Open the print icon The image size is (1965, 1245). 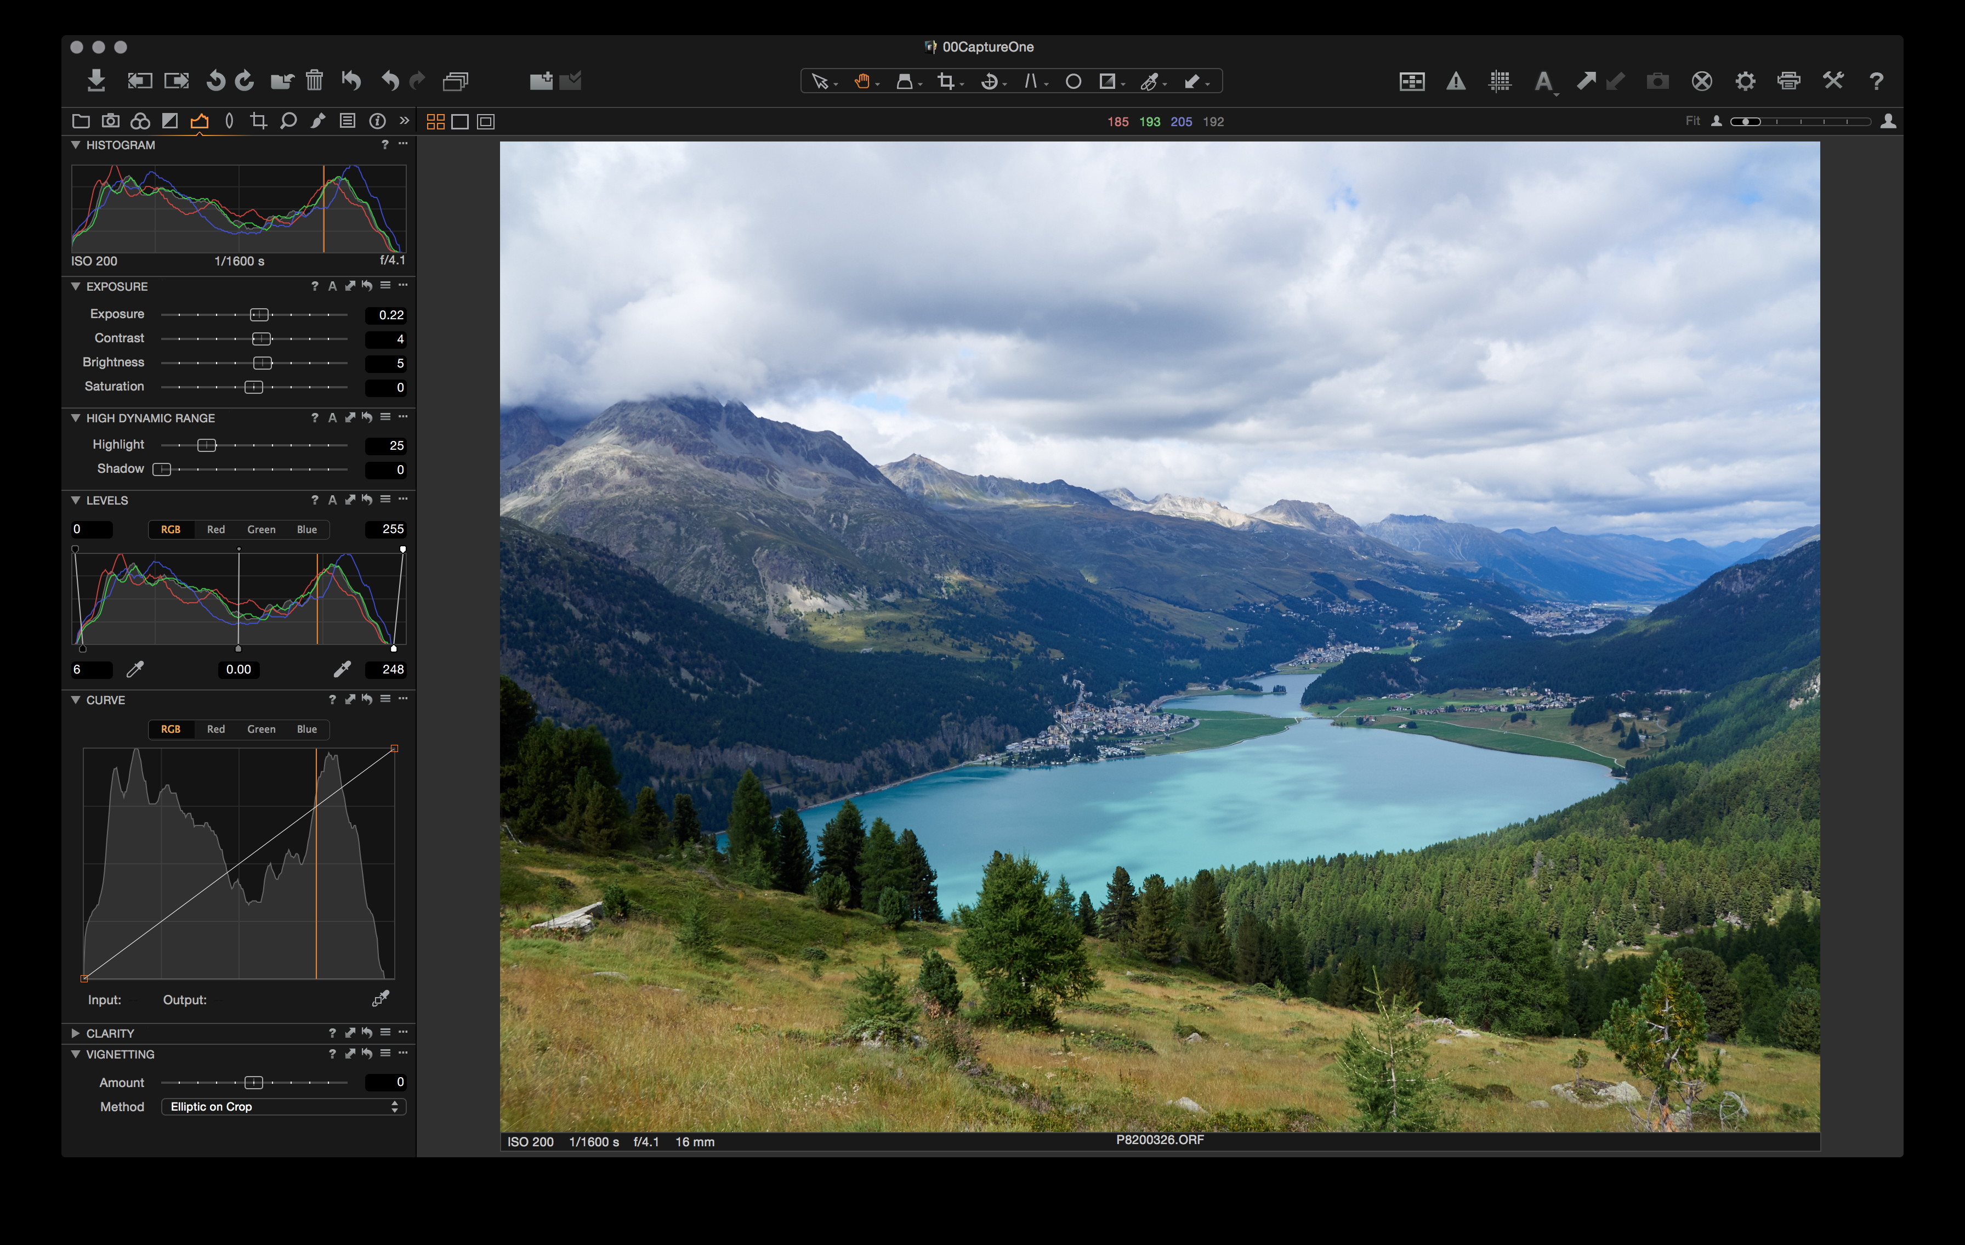click(x=1788, y=81)
